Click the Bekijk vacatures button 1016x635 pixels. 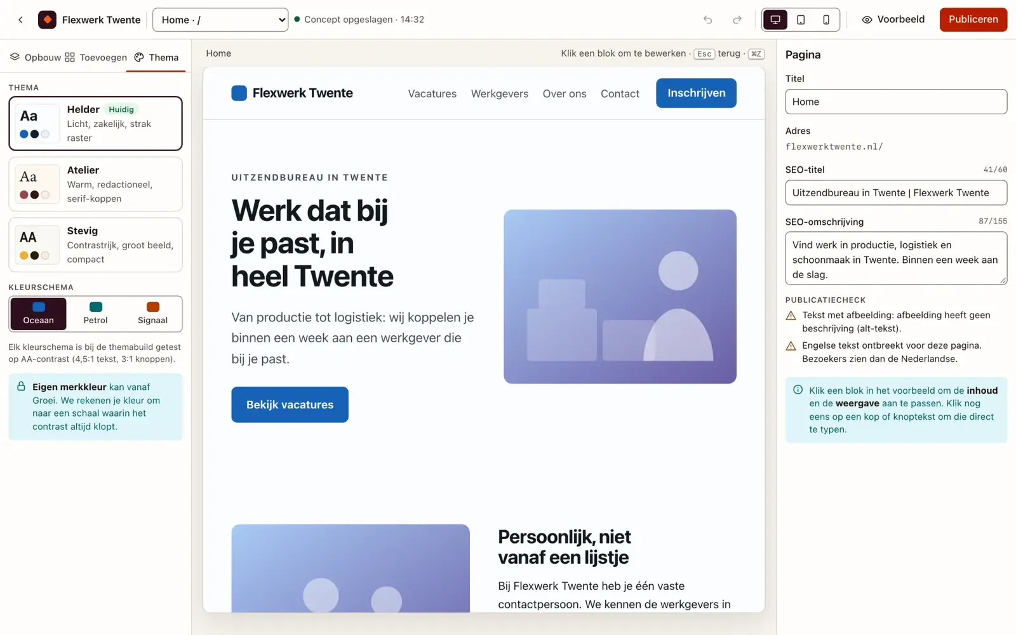tap(290, 404)
